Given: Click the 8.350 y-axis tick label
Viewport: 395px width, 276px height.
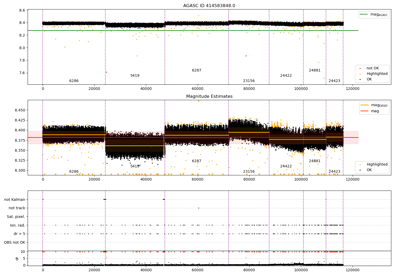Looking at the screenshot, I should pyautogui.click(x=20, y=150).
